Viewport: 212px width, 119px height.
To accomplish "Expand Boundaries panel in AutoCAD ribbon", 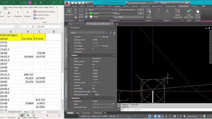I will (71, 20).
